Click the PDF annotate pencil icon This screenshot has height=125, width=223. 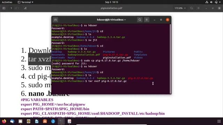coord(25,8)
